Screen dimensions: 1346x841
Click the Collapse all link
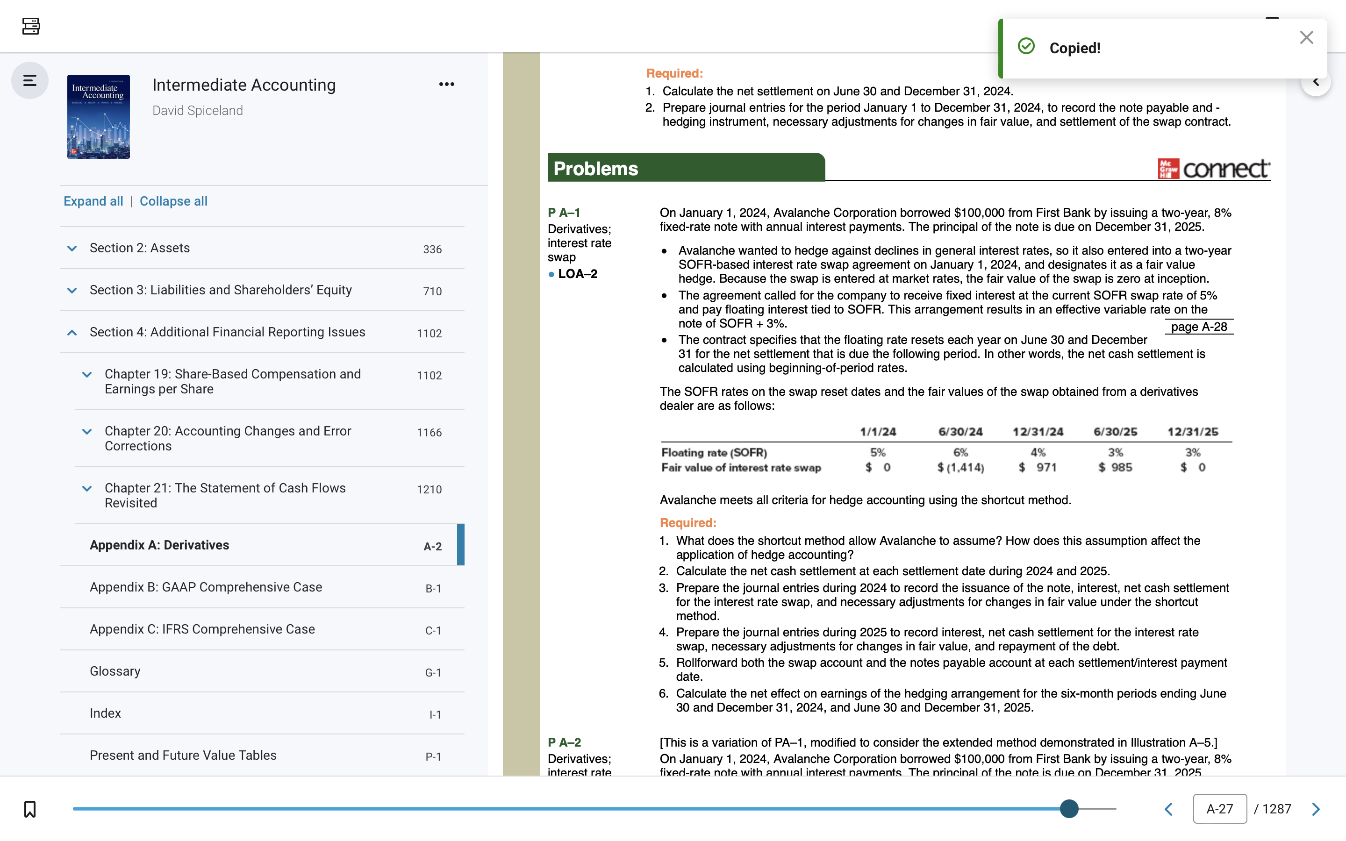[x=173, y=201]
